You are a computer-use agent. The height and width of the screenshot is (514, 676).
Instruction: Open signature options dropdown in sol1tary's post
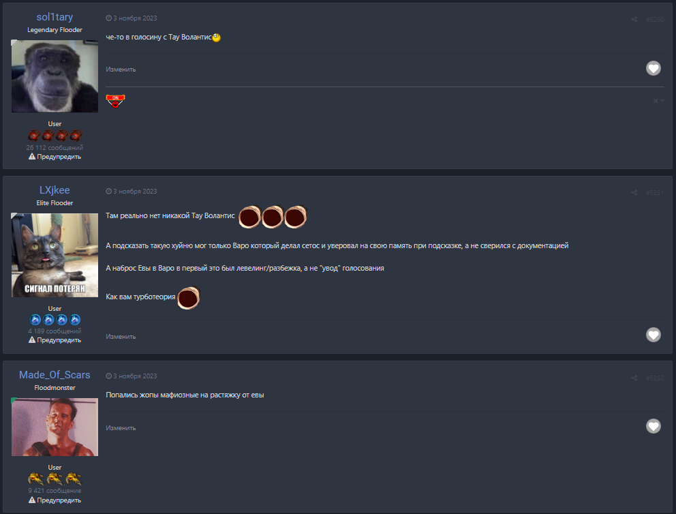tap(658, 101)
